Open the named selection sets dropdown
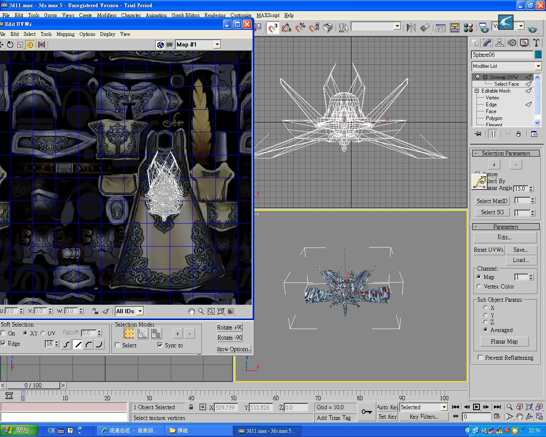This screenshot has width=546, height=437. click(397, 26)
